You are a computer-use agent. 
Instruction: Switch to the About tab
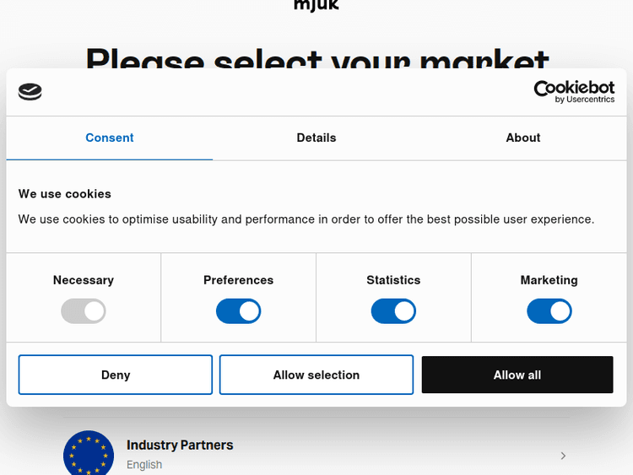(x=523, y=138)
